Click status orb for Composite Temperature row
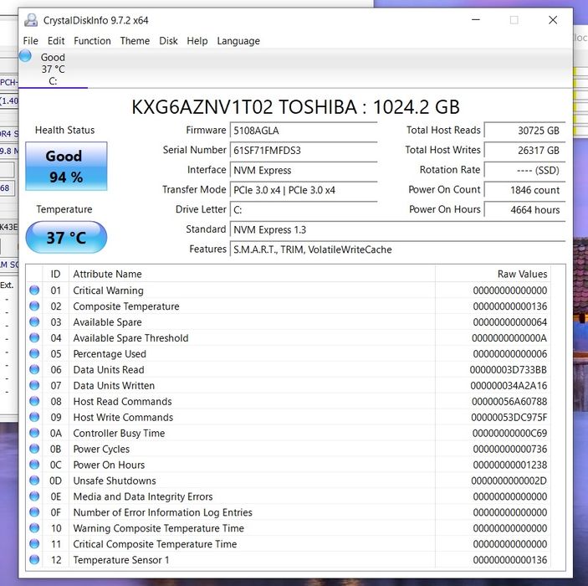The image size is (588, 586). [x=34, y=306]
